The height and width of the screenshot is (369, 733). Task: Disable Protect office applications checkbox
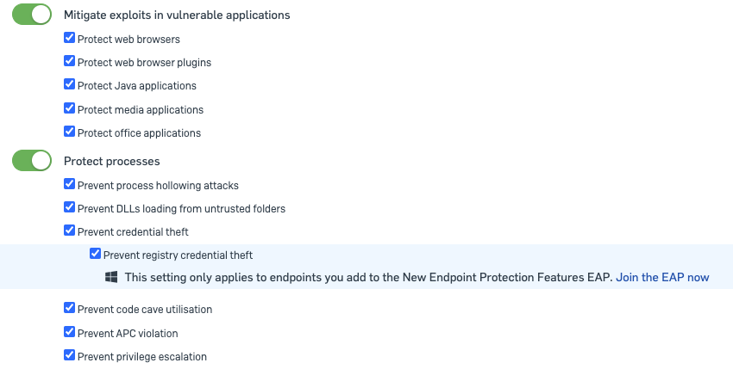69,132
